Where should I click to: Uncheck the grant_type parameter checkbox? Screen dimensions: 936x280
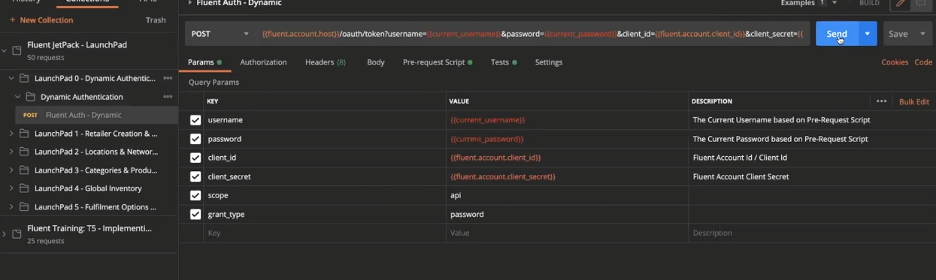[x=195, y=214]
